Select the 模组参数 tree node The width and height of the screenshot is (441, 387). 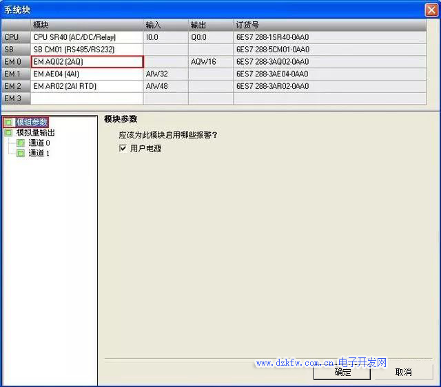32,122
